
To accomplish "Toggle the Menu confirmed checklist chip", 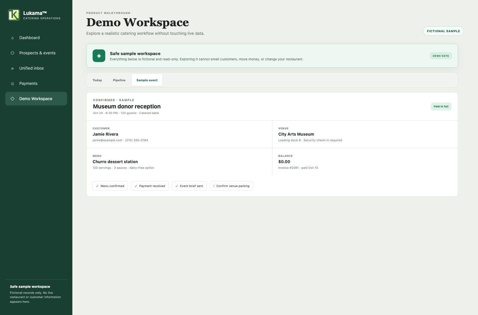I will [110, 186].
